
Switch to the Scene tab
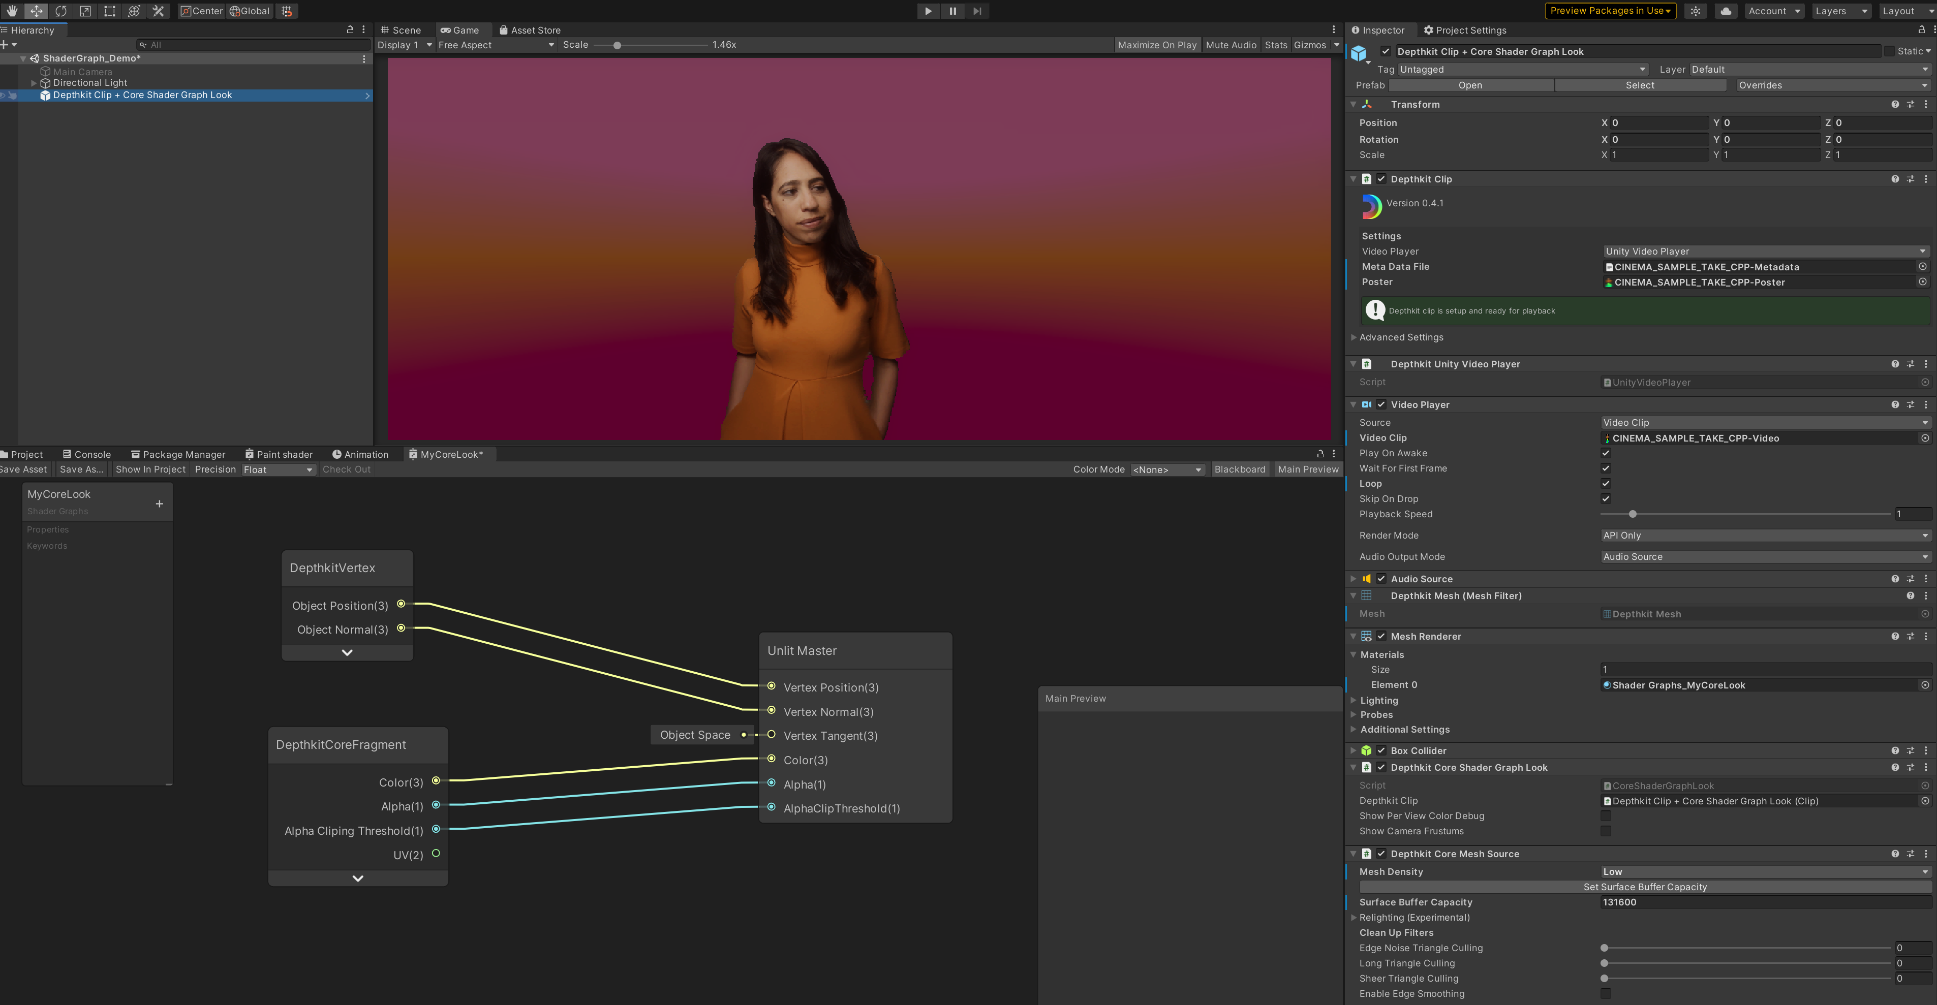pyautogui.click(x=401, y=30)
